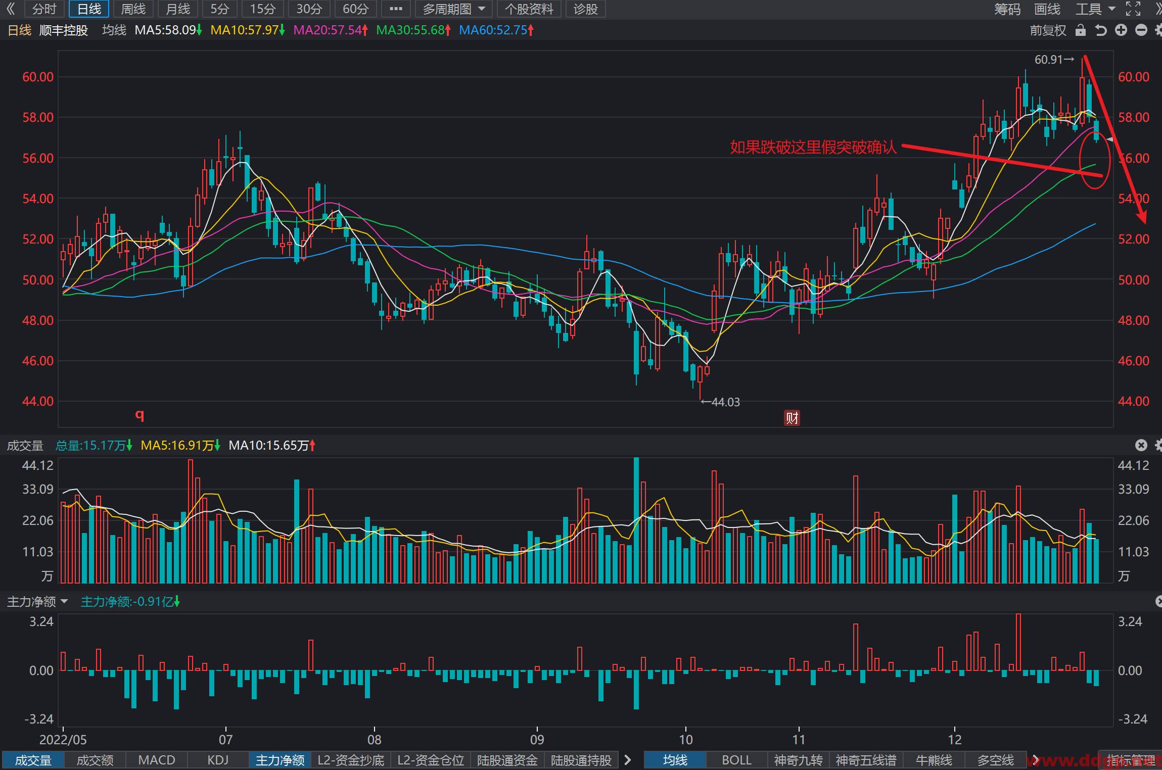
Task: Close the 主力净额 sub-panel
Action: 1158,601
